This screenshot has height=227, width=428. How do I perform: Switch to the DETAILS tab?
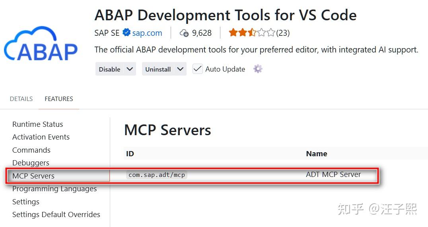pyautogui.click(x=21, y=99)
